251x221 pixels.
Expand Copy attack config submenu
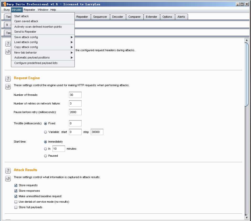(43, 47)
